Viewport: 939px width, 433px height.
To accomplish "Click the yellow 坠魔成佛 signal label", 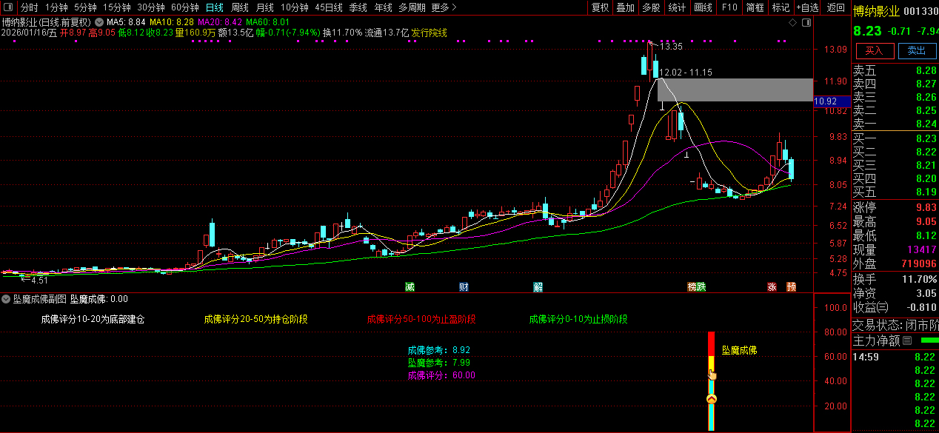I will 740,350.
